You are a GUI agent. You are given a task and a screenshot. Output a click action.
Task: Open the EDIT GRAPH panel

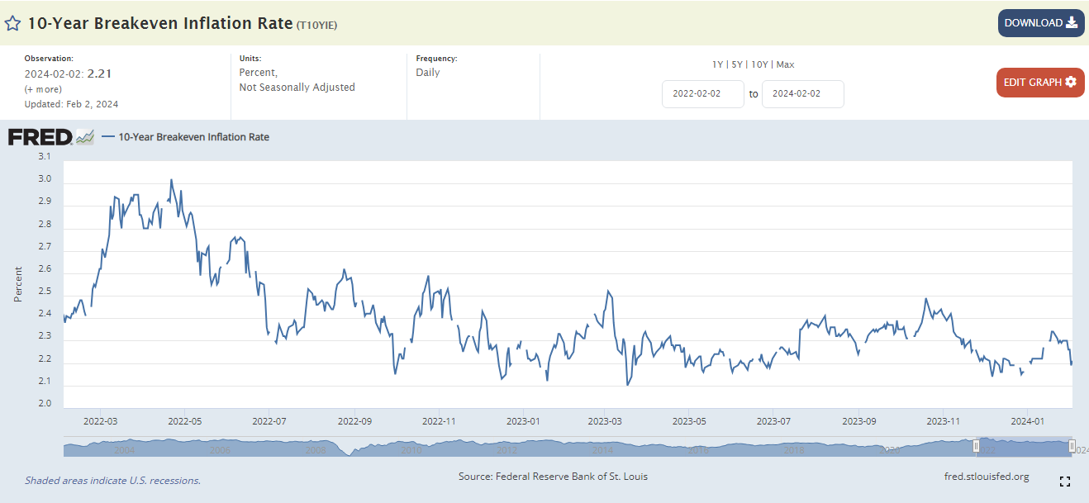pyautogui.click(x=1039, y=83)
